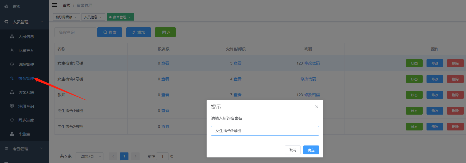Viewport: 466px width, 163px height.
Task: Click the 注册查询 sidebar icon
Action: (x=12, y=106)
